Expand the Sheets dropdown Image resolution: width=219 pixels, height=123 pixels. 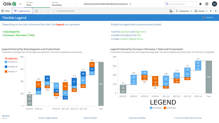(x=201, y=11)
